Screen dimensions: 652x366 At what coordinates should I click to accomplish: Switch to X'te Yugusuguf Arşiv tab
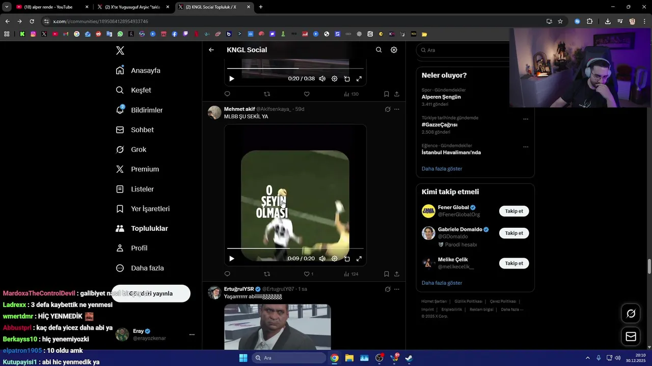pyautogui.click(x=133, y=7)
